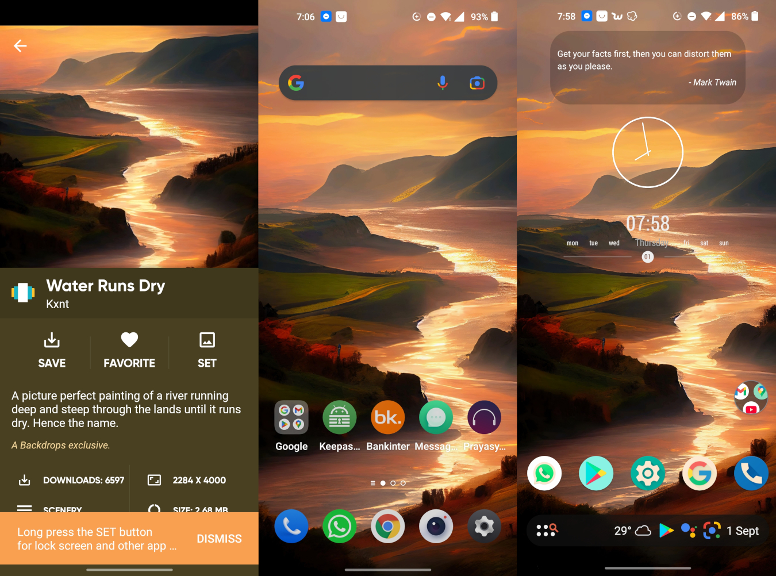The width and height of the screenshot is (776, 576).
Task: Start voice search with the microphone
Action: pyautogui.click(x=441, y=83)
